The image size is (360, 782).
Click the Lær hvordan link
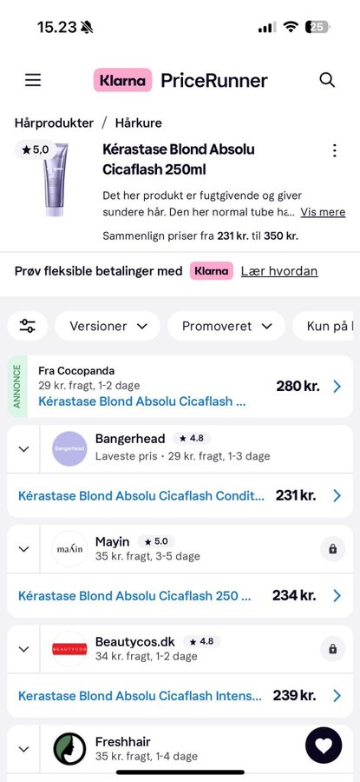(x=279, y=271)
